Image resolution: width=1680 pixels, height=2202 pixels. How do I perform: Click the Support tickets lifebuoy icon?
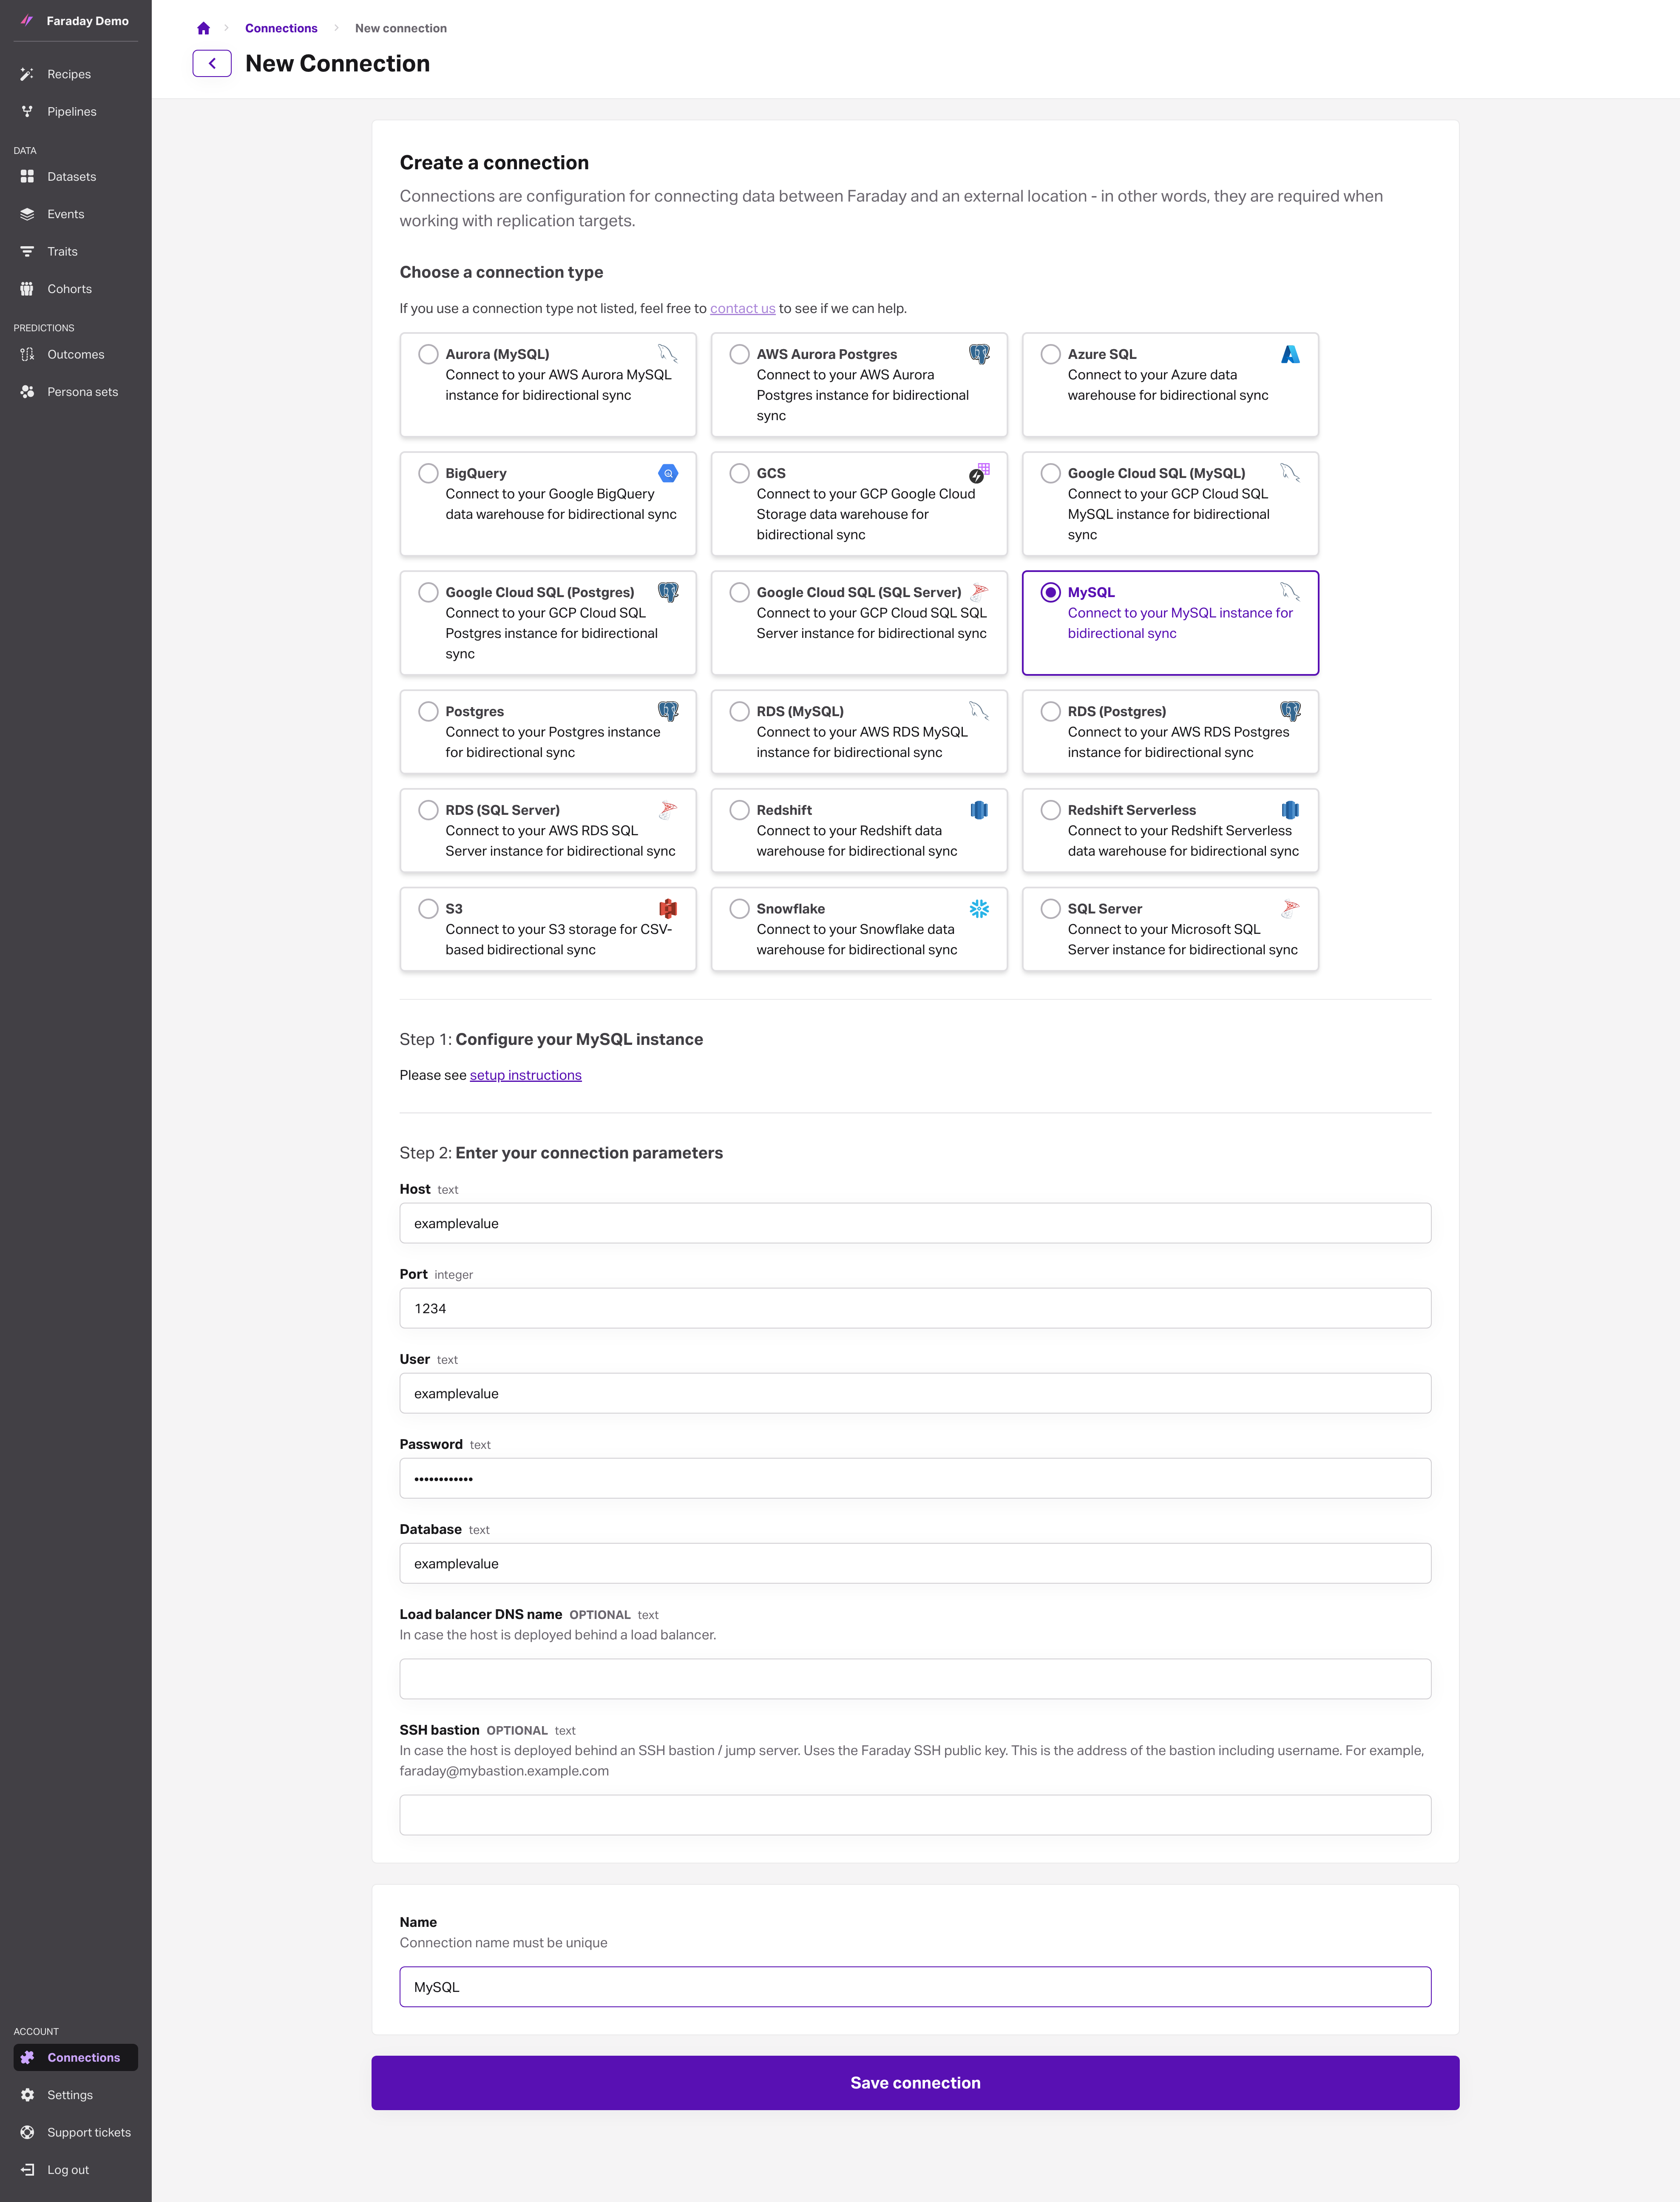pyautogui.click(x=27, y=2132)
